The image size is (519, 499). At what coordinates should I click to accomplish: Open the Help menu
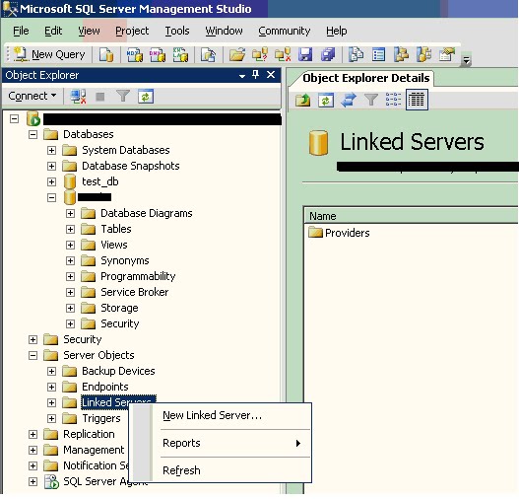[336, 31]
